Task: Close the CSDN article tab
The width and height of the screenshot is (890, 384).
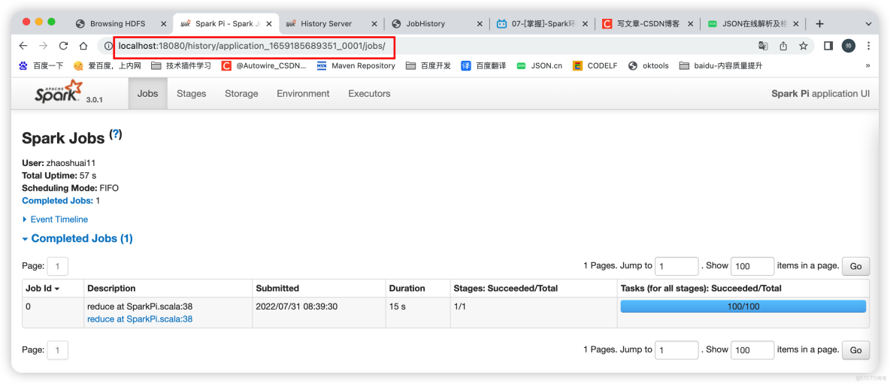Action: [691, 24]
